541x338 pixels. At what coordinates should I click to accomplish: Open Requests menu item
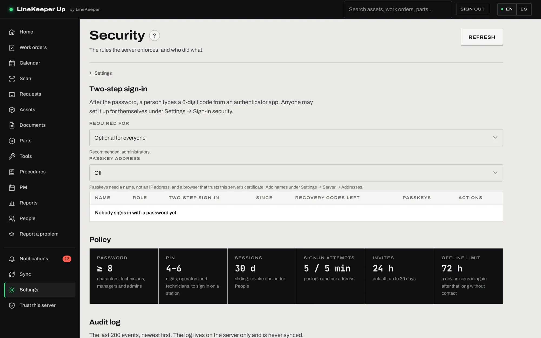(x=40, y=94)
